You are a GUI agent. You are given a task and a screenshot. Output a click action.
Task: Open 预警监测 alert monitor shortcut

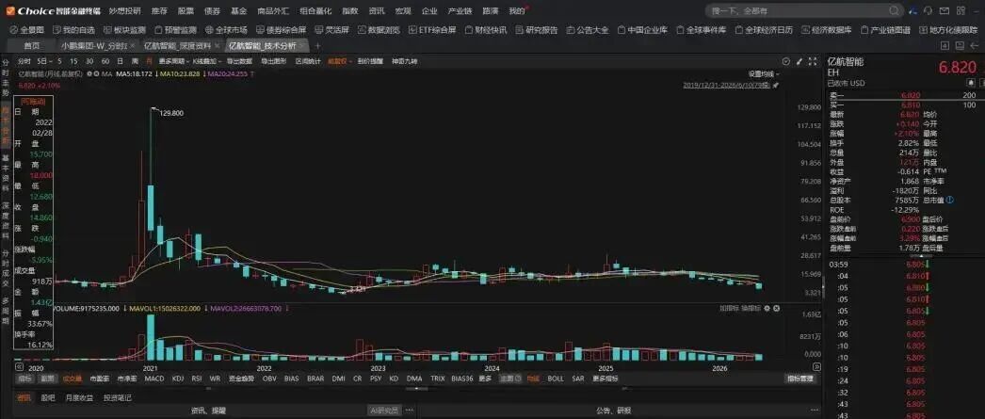175,29
